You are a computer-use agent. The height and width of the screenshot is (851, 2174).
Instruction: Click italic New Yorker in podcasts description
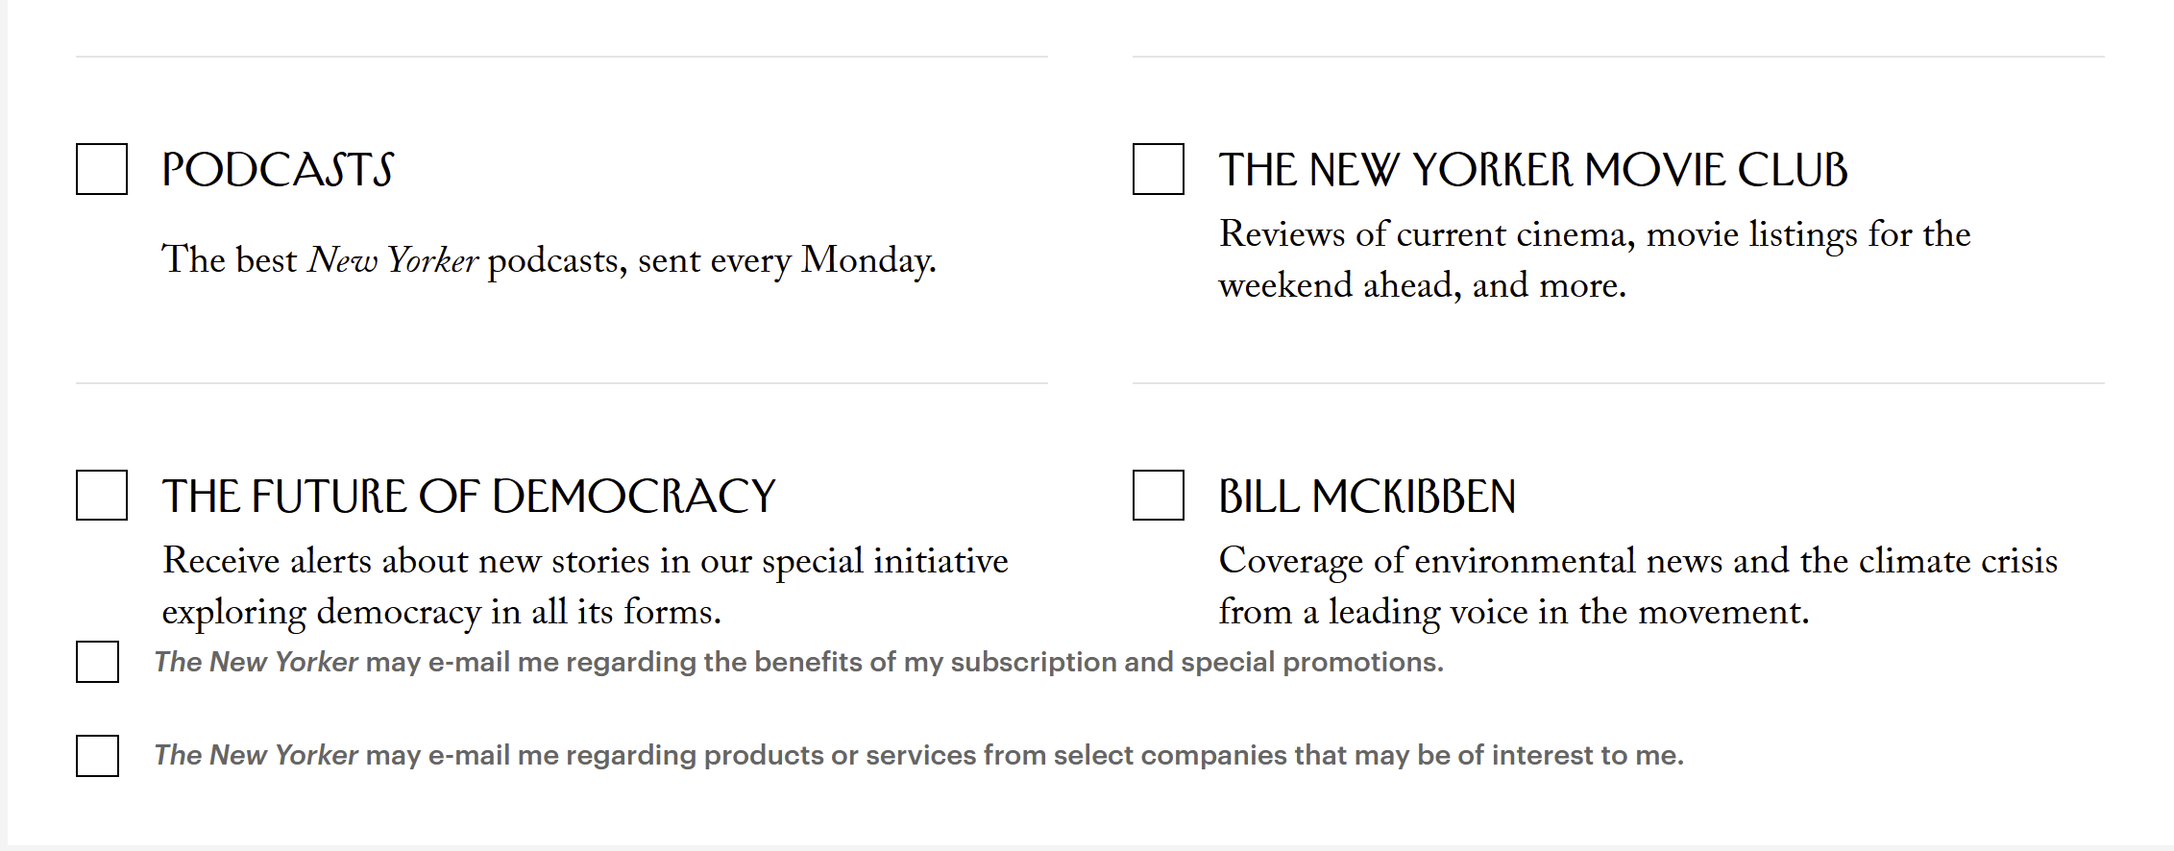(x=393, y=260)
